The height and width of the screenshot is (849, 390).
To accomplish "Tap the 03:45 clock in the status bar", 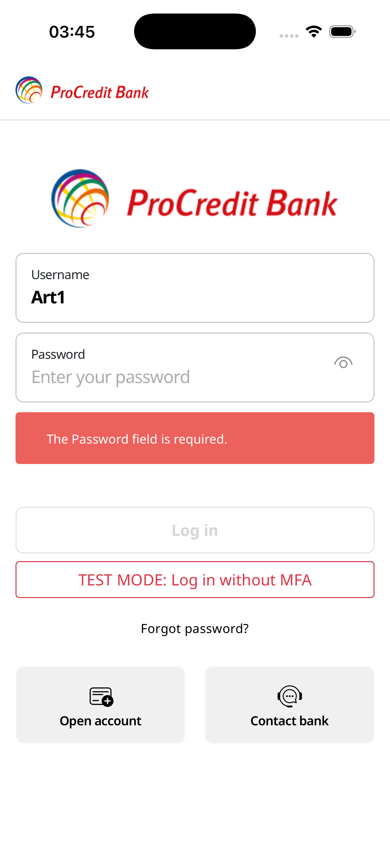I will [72, 32].
